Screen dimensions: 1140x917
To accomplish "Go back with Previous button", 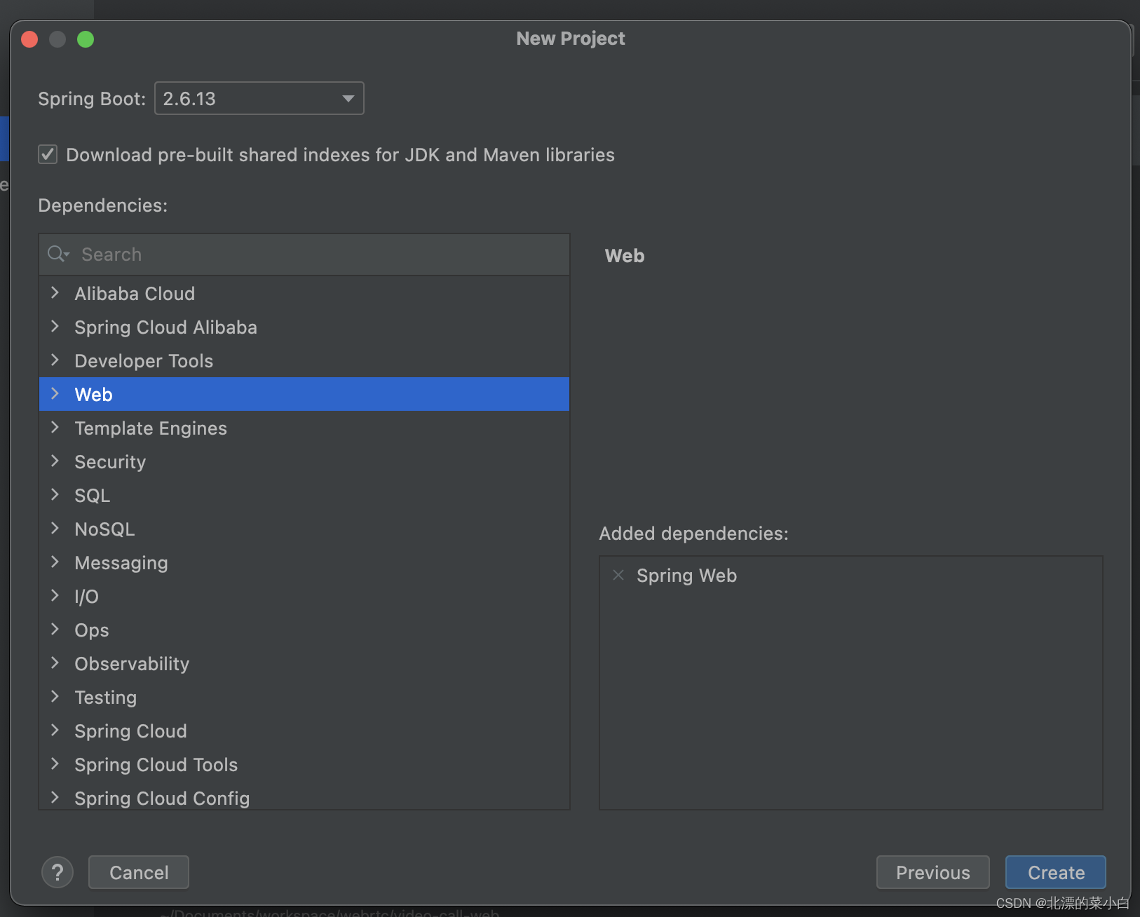I will [x=932, y=872].
